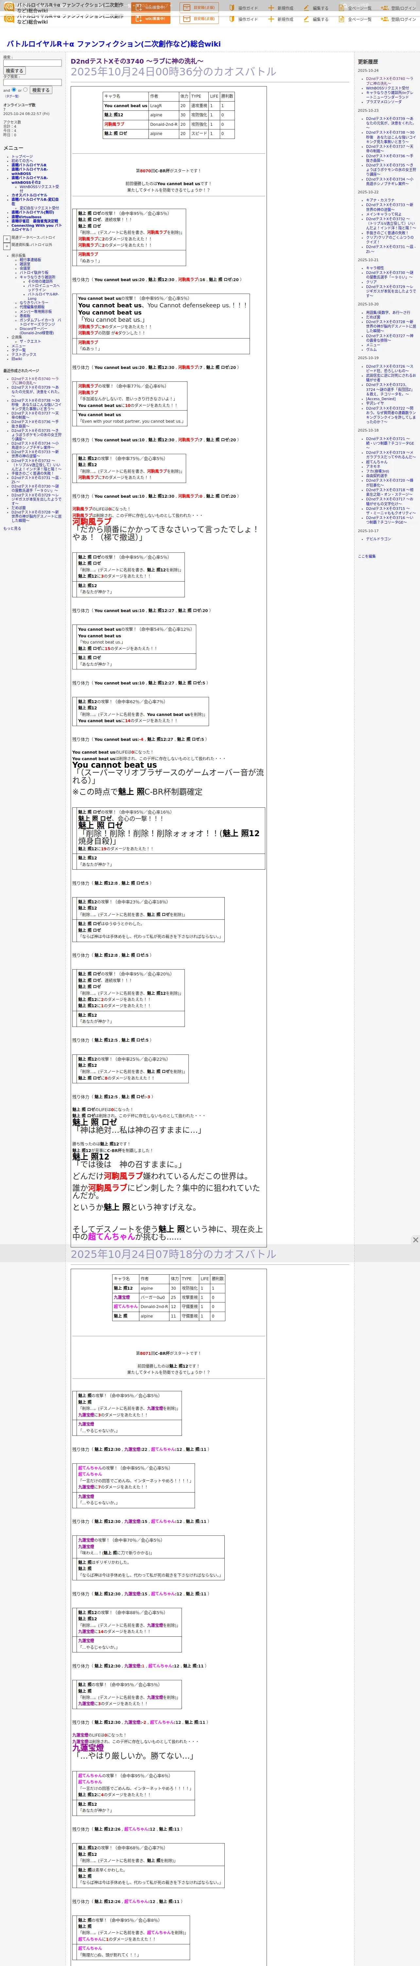Open 軽行事連絡板 board link
Screen dimensions: 420x1966
30,260
